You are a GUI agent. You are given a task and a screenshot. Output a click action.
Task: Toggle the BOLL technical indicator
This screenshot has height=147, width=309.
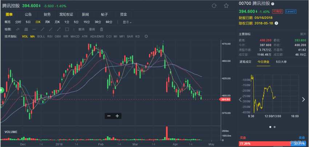[x=41, y=36]
